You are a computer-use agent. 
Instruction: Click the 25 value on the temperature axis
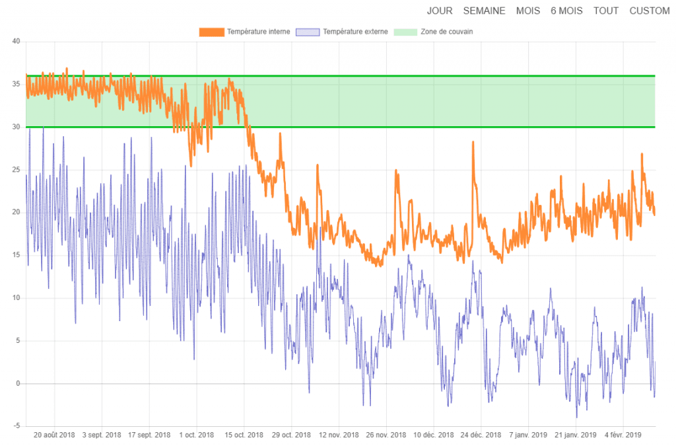[x=16, y=170]
